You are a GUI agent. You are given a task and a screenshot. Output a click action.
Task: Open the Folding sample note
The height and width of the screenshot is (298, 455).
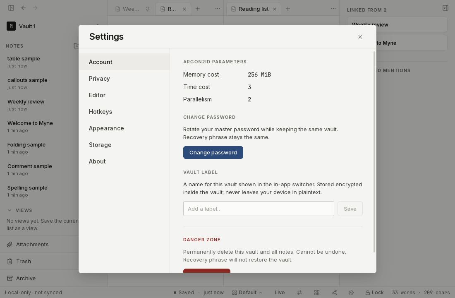coord(39,148)
